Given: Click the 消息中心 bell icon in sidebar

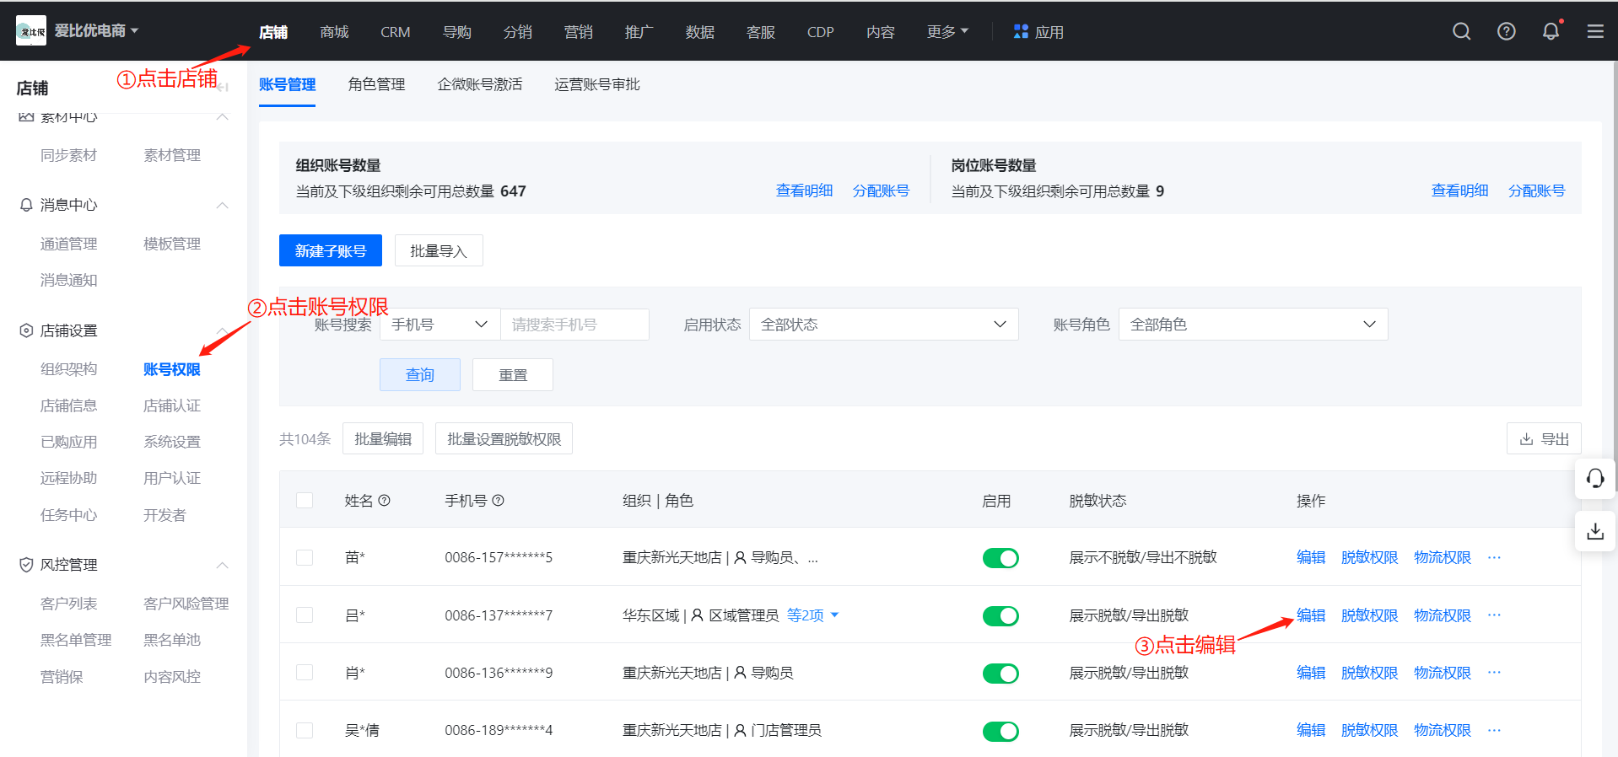Looking at the screenshot, I should point(26,205).
